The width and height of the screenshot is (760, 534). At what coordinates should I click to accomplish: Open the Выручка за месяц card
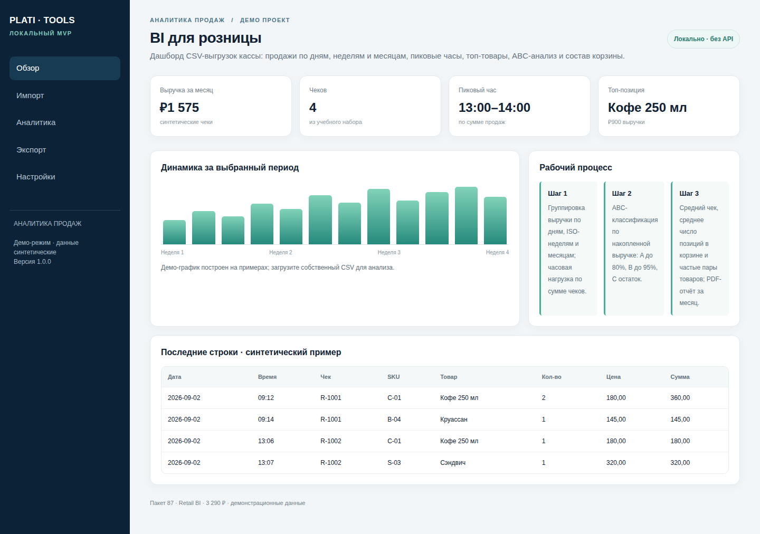tap(221, 106)
